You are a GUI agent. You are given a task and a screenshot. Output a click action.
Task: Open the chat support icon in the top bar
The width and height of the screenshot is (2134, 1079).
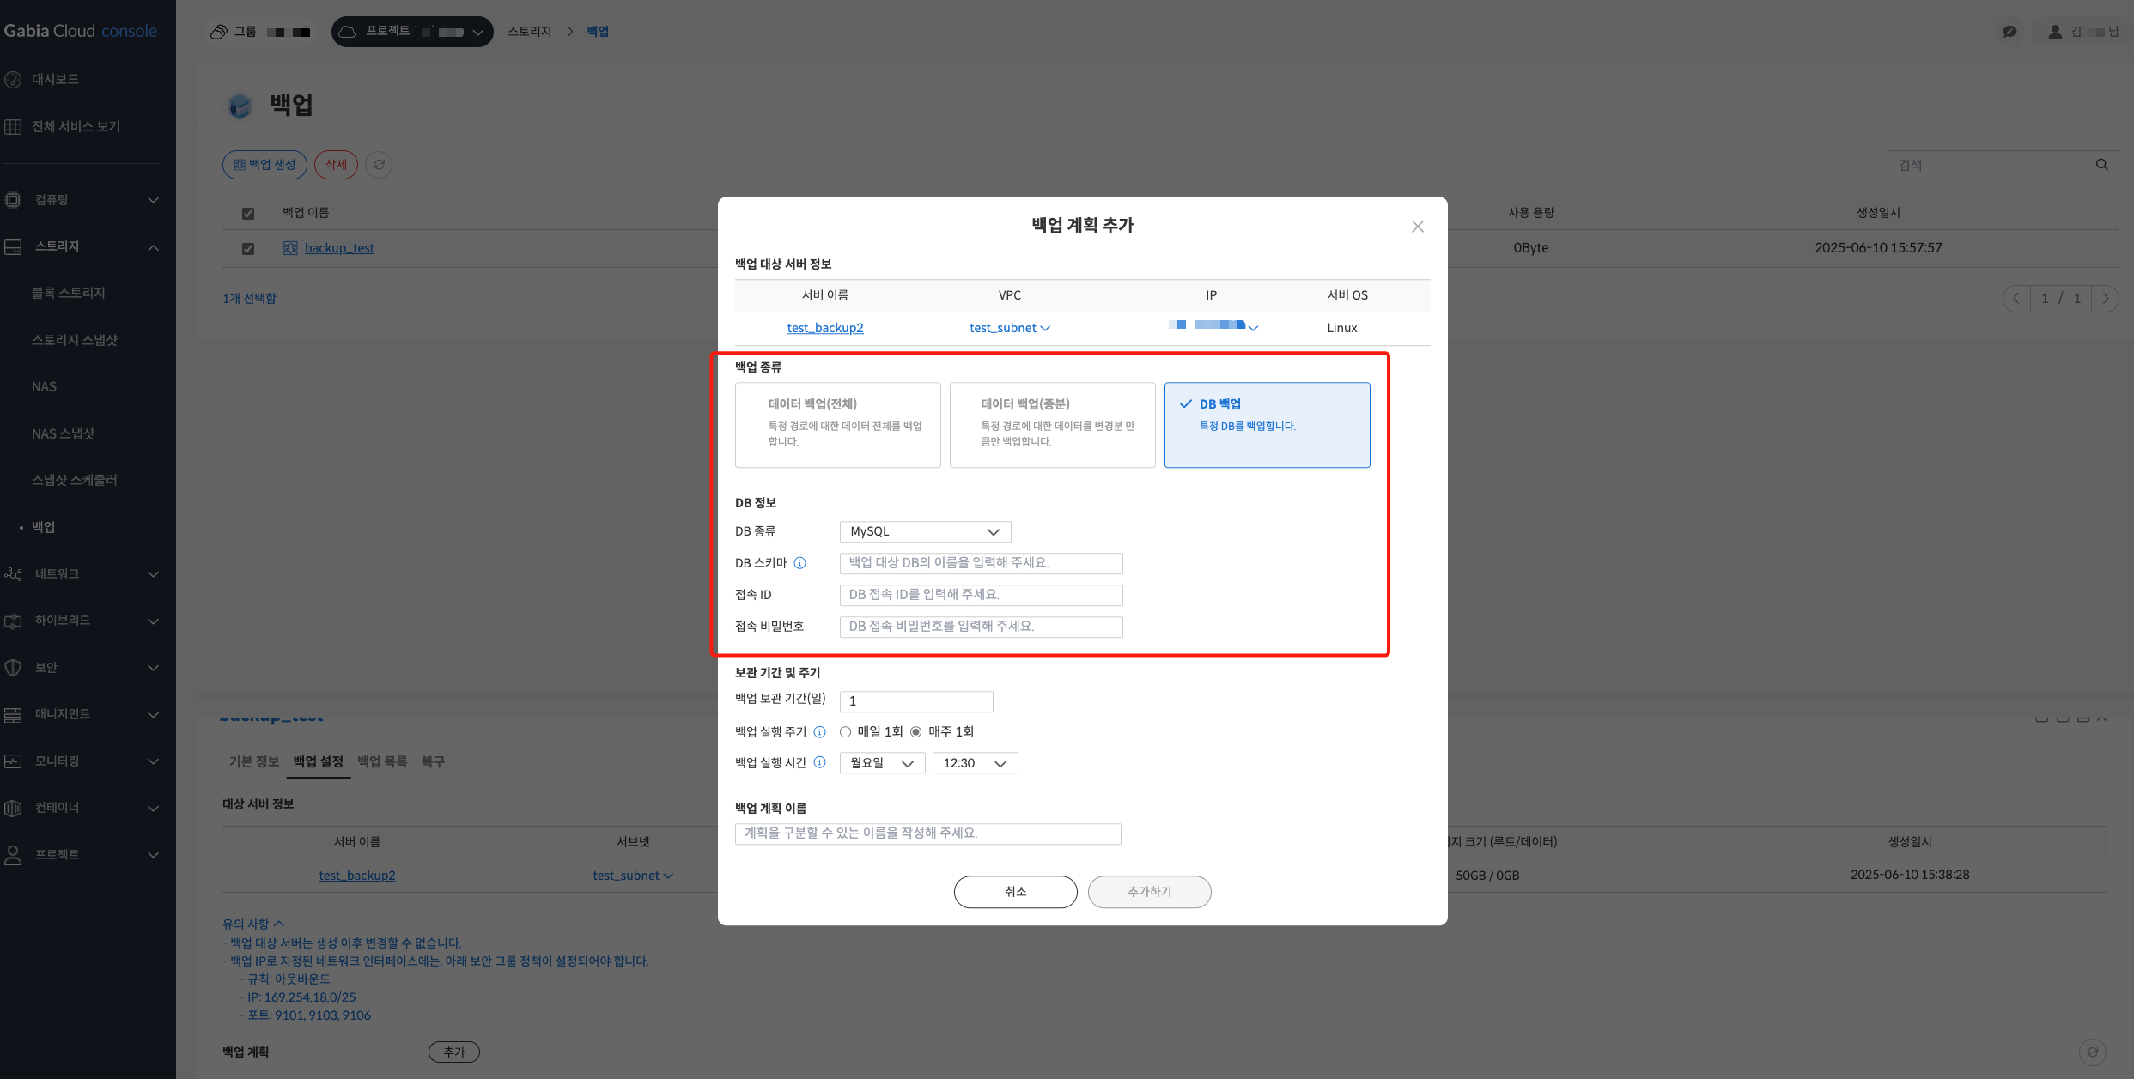click(x=2009, y=32)
